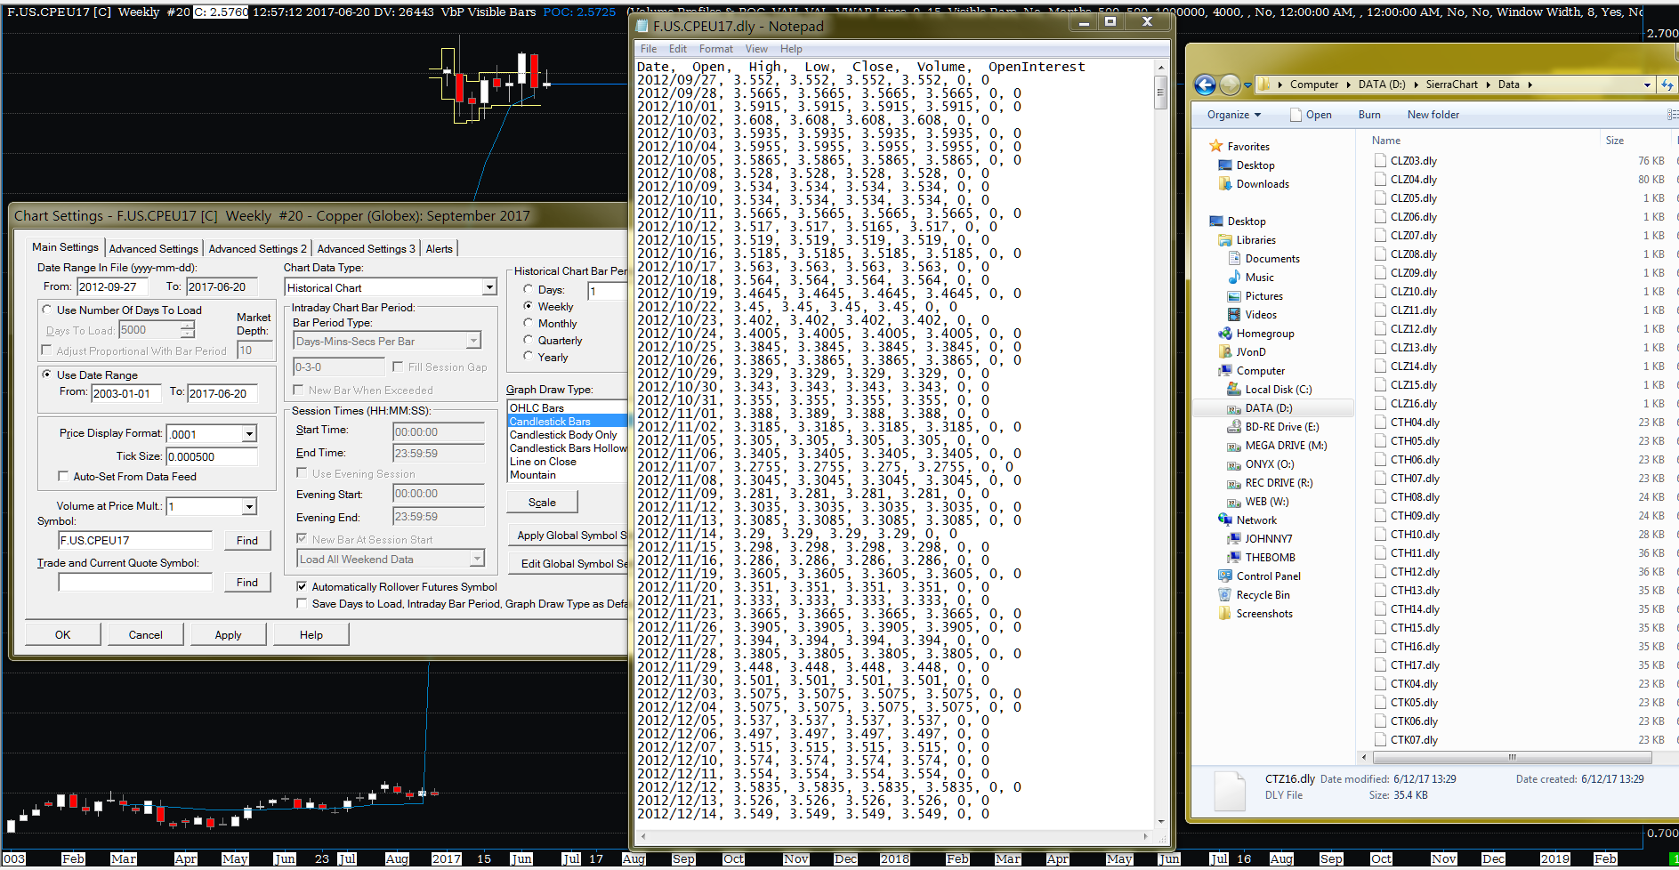Select the Control Panel icon in sidebar
Viewport: 1679px width, 870px height.
[x=1225, y=576]
